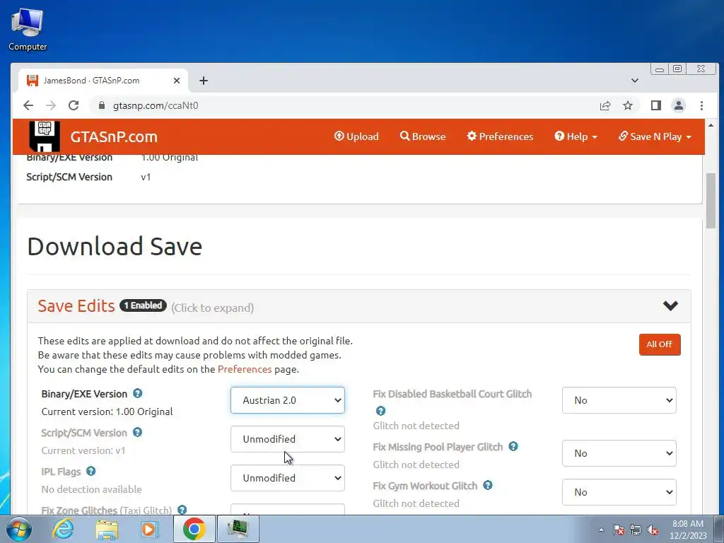Go back with the browser back arrow
The width and height of the screenshot is (724, 543).
(x=28, y=105)
